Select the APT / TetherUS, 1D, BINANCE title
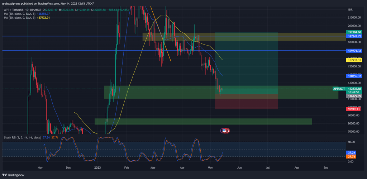This screenshot has width=367, height=179. coord(23,10)
